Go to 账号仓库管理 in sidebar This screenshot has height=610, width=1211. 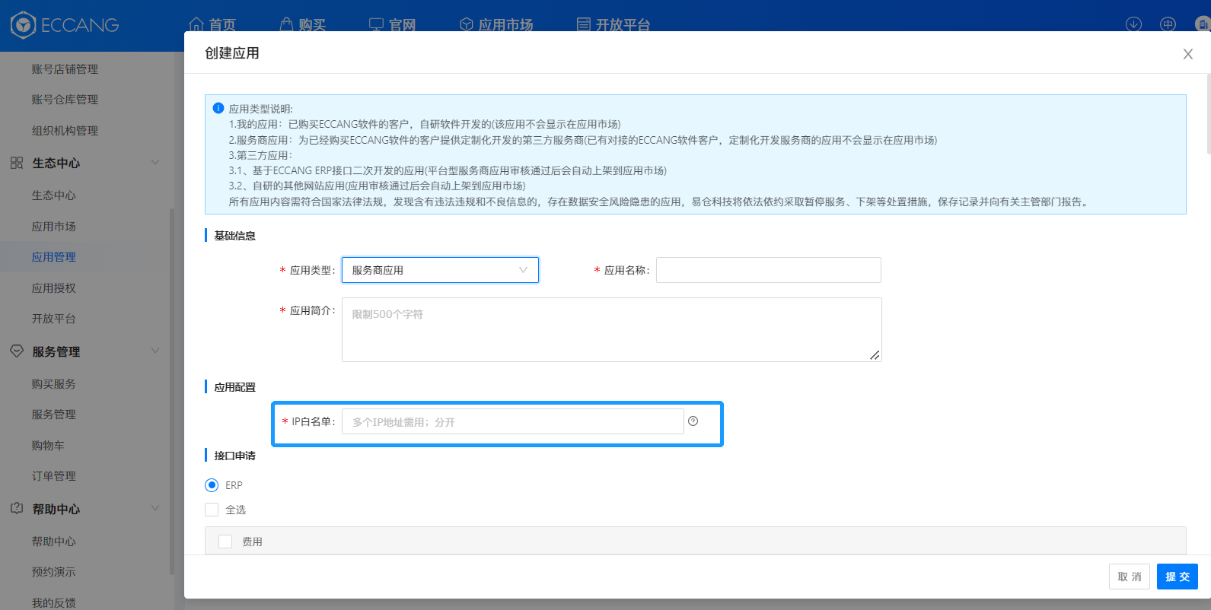coord(65,100)
